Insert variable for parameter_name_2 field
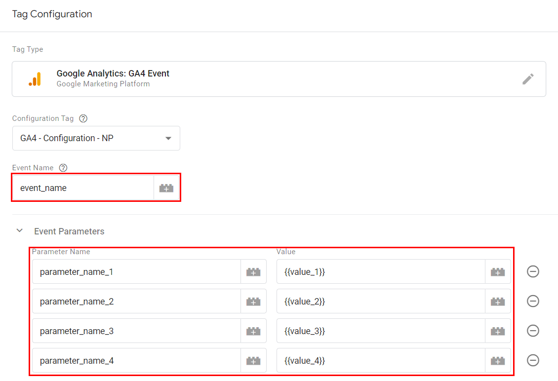This screenshot has width=558, height=381. point(253,302)
